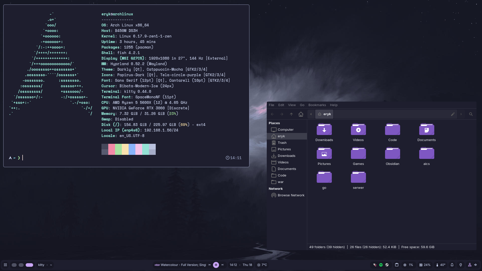This screenshot has width=482, height=271.
Task: Open Pictures in the Places sidebar
Action: click(287, 149)
